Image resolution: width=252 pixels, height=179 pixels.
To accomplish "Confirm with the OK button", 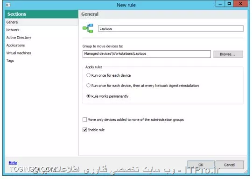I will coord(201,165).
